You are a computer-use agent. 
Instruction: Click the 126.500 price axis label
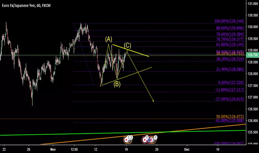253,109
